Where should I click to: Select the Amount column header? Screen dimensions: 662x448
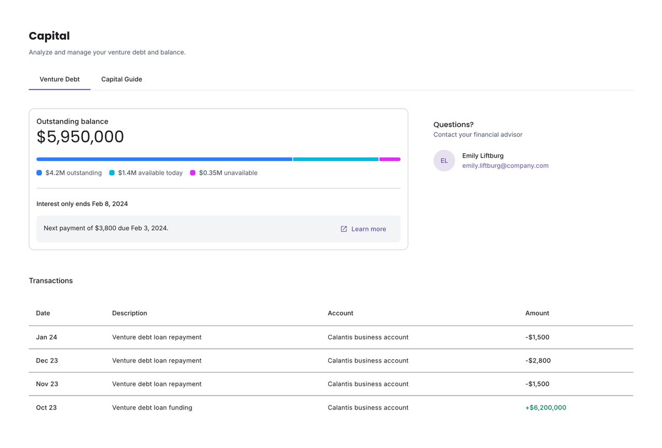537,313
